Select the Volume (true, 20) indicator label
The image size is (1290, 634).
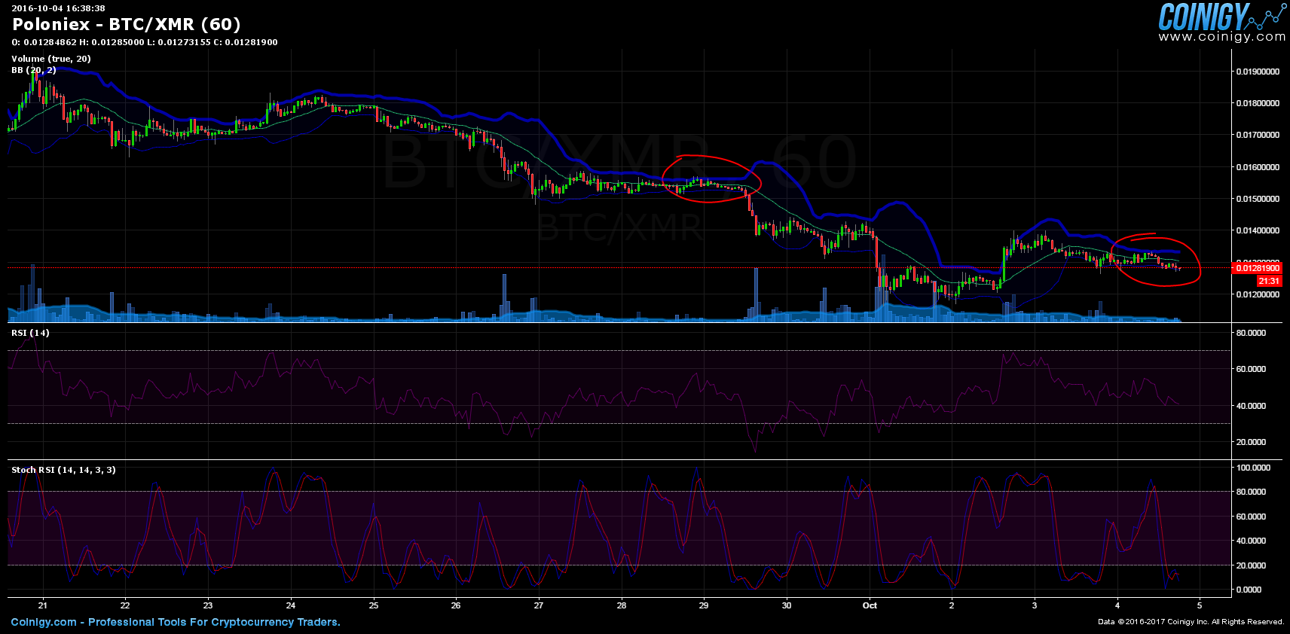point(51,59)
